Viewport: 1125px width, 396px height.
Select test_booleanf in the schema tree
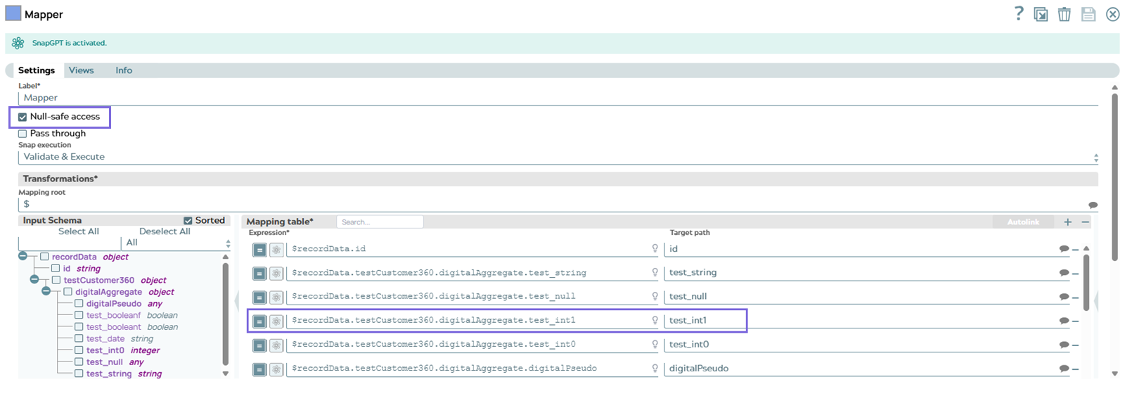pos(113,315)
